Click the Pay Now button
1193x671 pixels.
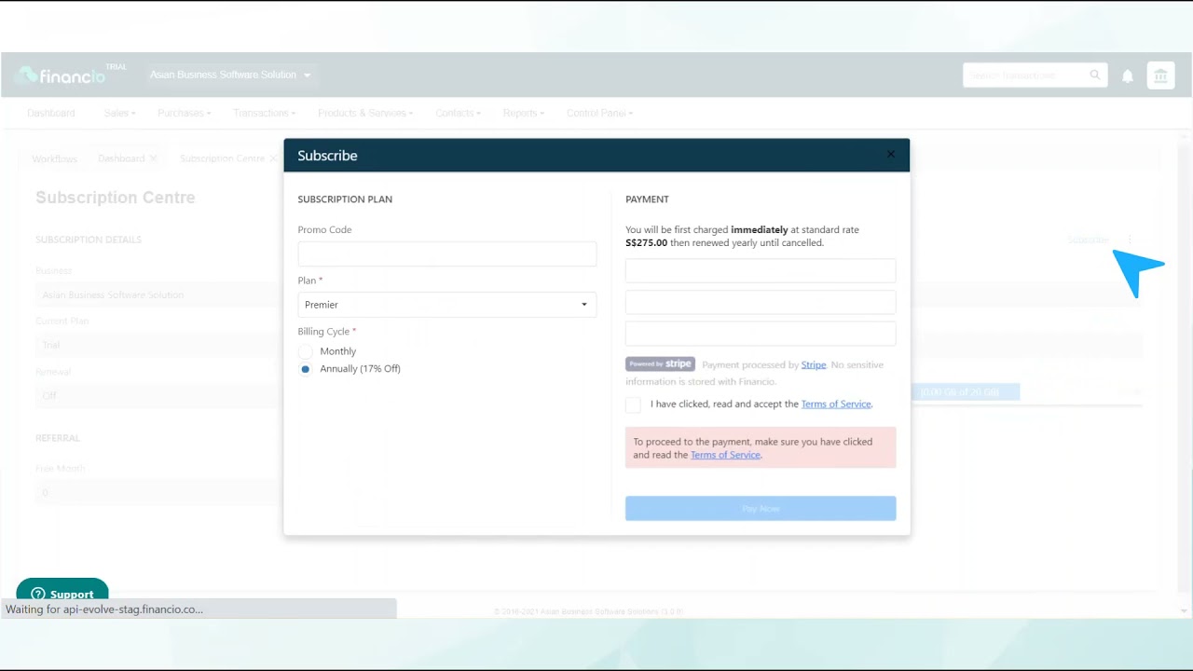[761, 509]
